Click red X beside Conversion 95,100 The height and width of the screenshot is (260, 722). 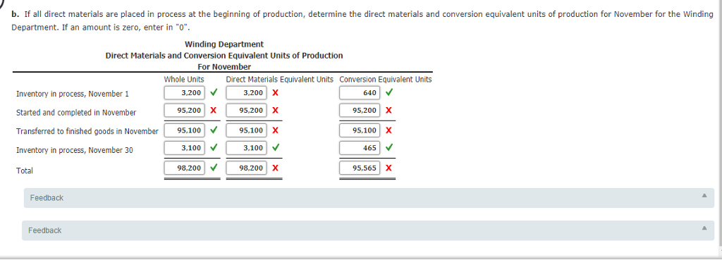(389, 130)
